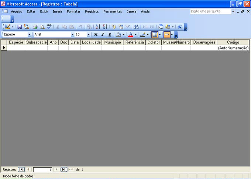
Task: Open Microsoft Access Help question icon
Action: 180,27
